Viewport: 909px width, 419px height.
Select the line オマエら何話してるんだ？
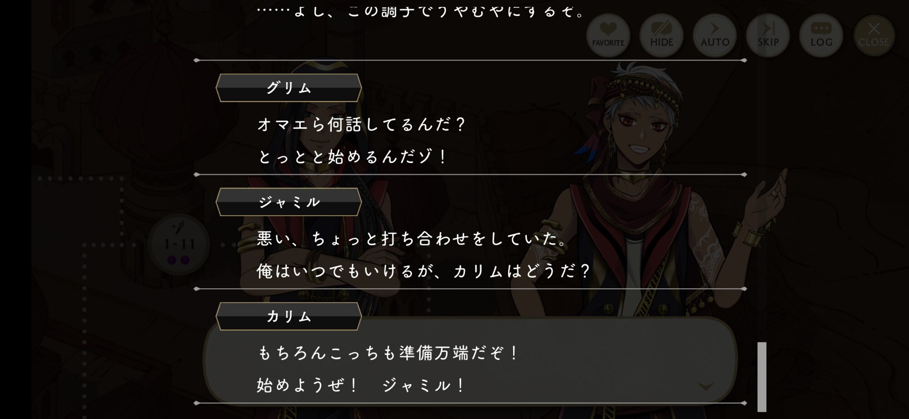click(x=361, y=124)
